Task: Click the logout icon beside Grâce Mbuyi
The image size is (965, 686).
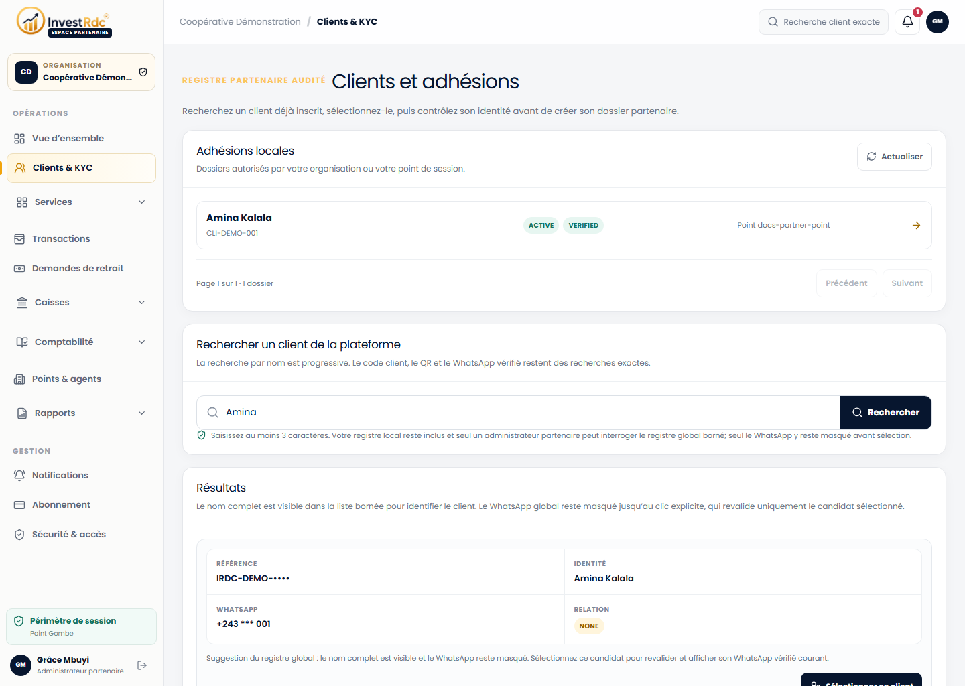Action: click(142, 665)
